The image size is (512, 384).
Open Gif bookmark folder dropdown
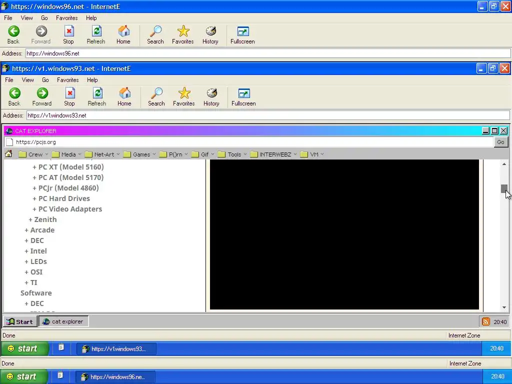click(x=203, y=154)
